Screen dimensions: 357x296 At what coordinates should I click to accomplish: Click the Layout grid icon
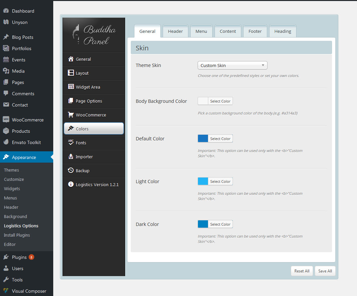(71, 73)
